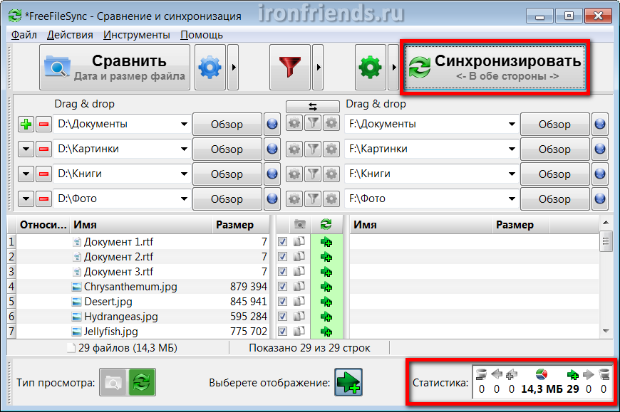Remove the D:\Картинки folder pair with red minus
This screenshot has width=620, height=412.
coord(43,149)
